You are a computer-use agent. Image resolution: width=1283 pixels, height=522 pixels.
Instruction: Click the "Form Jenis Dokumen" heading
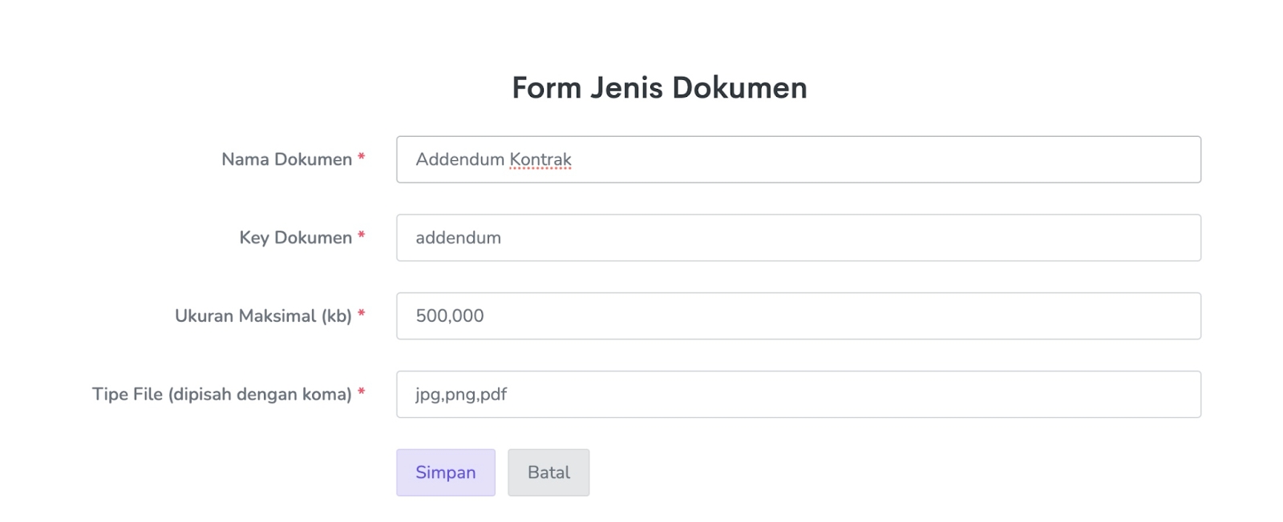[x=659, y=87]
